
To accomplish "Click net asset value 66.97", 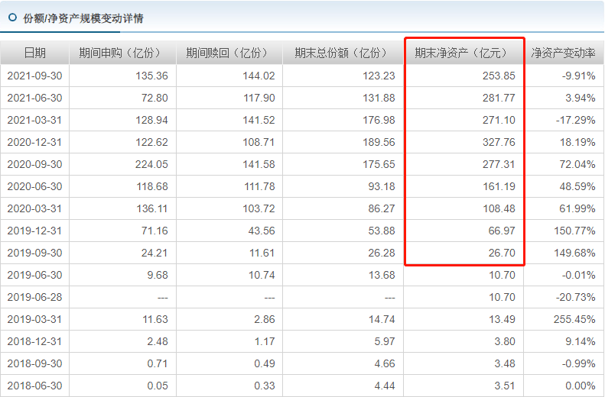I will (502, 231).
